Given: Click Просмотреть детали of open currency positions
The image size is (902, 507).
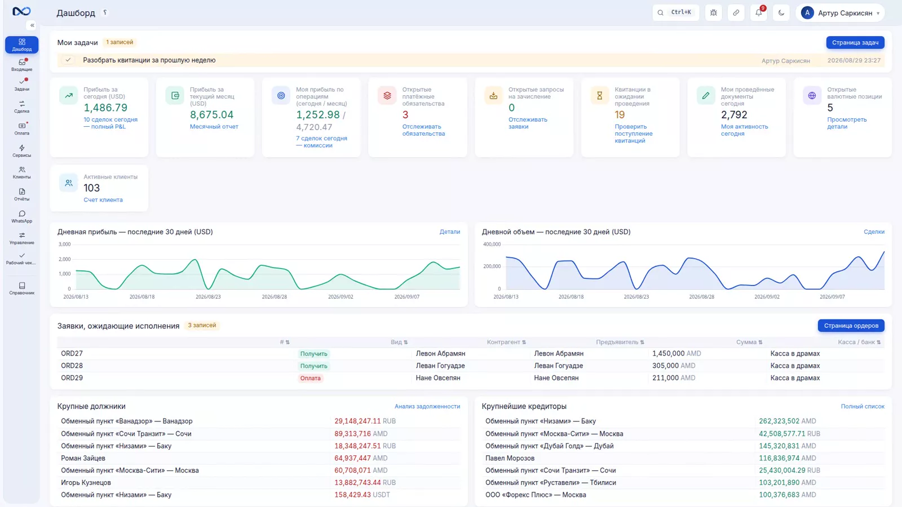Looking at the screenshot, I should (847, 123).
